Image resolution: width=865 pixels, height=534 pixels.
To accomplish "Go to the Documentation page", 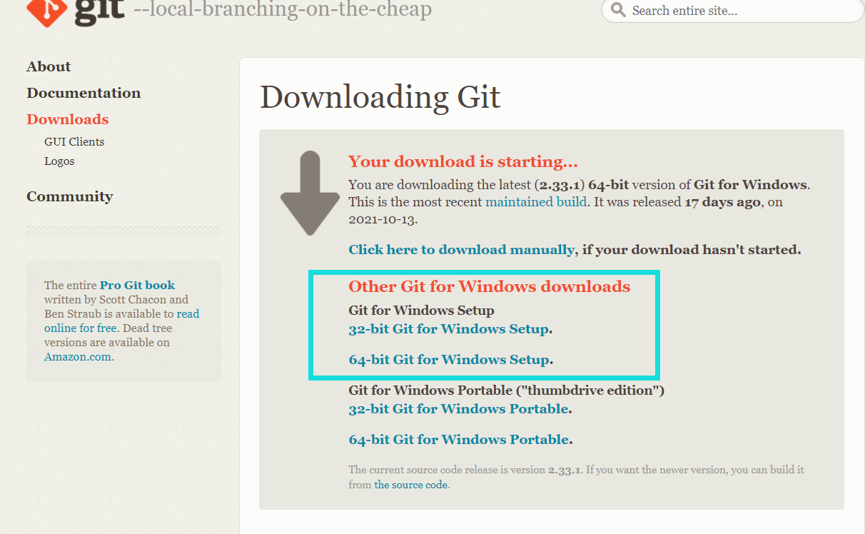I will click(84, 93).
